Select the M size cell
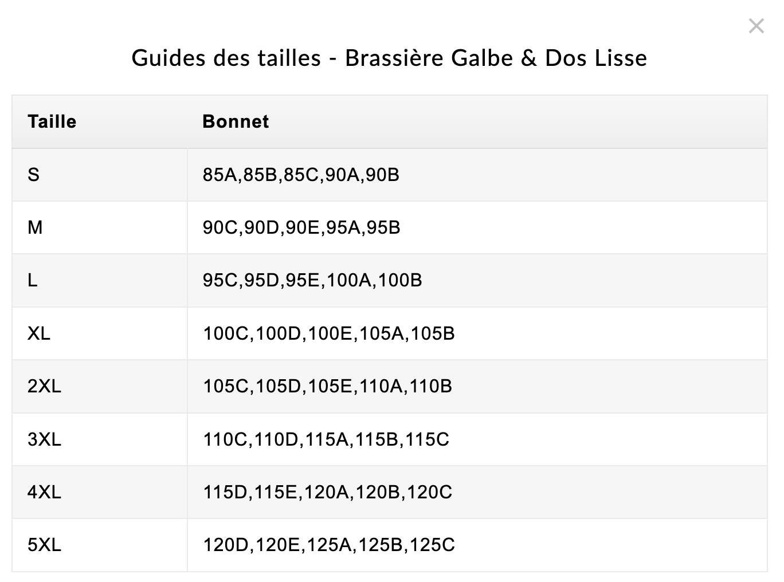The height and width of the screenshot is (582, 784). click(x=35, y=227)
